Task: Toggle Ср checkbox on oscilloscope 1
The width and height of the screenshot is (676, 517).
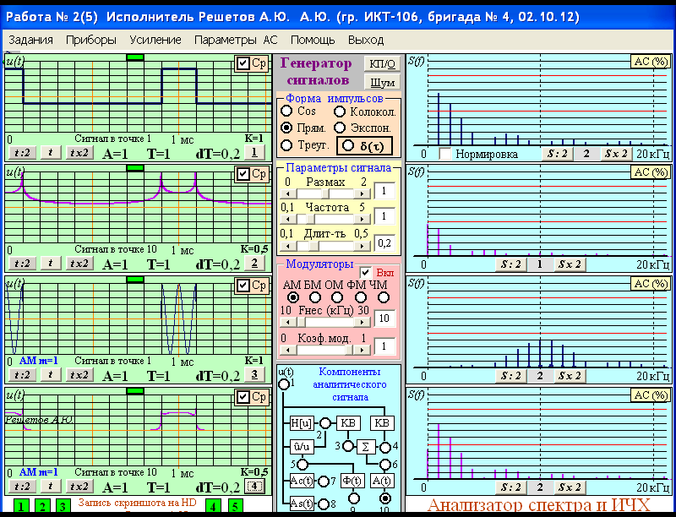Action: [243, 63]
